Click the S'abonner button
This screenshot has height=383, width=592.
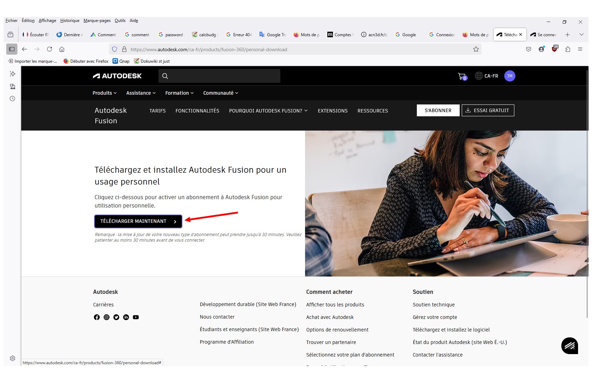click(438, 110)
